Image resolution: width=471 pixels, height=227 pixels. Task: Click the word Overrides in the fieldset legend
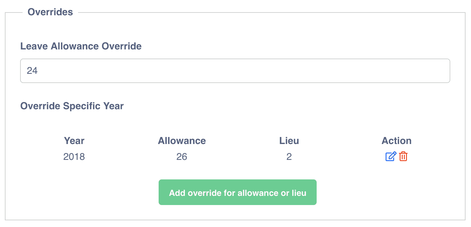[50, 12]
